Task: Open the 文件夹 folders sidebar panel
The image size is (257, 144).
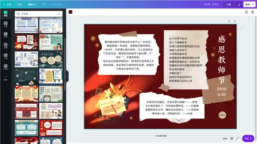Action: (5, 67)
